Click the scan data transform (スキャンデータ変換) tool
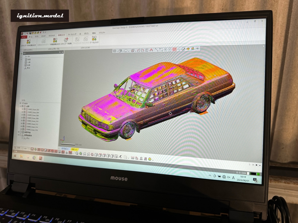298x223 pixels. (66, 41)
